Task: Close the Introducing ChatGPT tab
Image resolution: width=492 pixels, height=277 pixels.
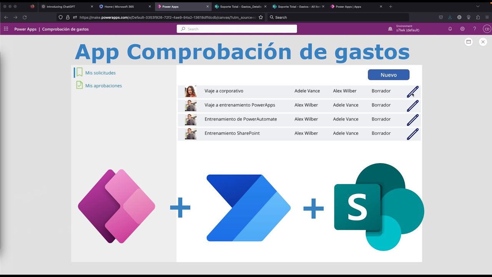Action: 92,7
